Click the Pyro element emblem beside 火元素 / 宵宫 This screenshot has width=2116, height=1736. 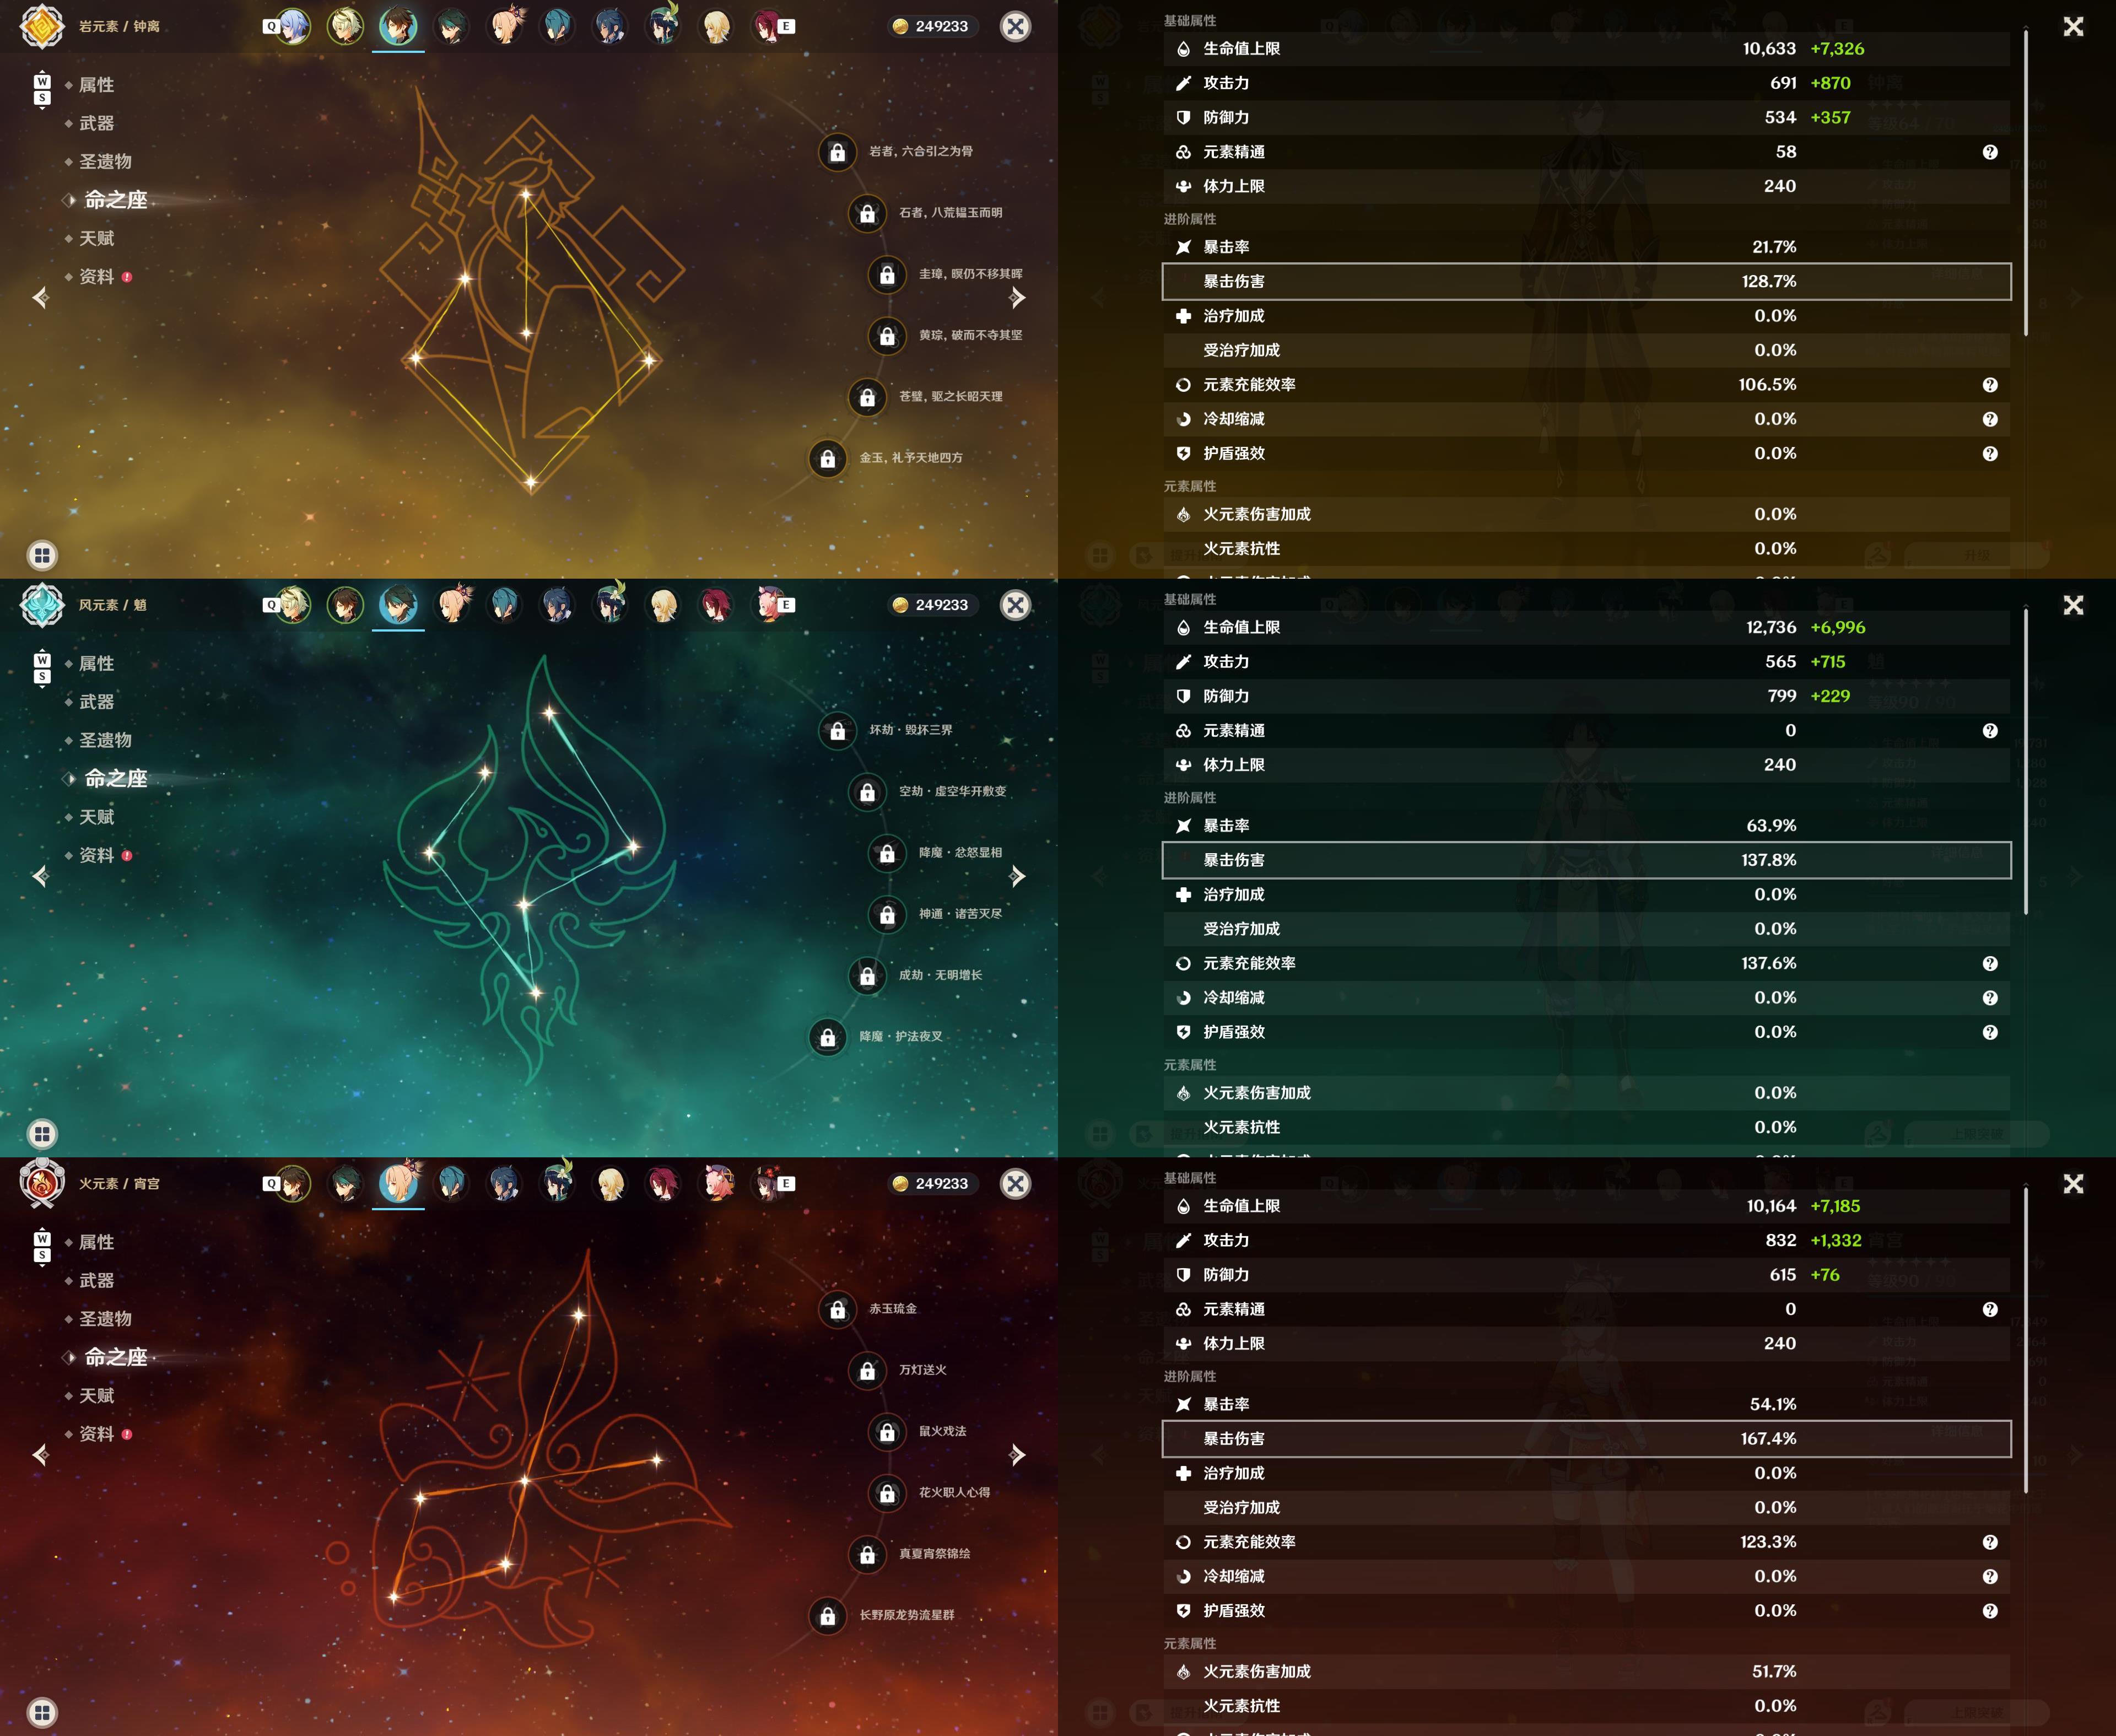pos(42,1184)
